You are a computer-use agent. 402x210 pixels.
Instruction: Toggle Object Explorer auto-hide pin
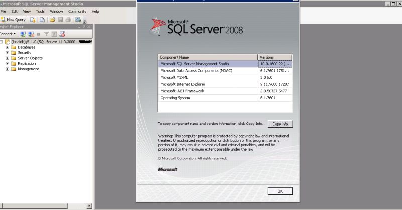tap(84, 27)
